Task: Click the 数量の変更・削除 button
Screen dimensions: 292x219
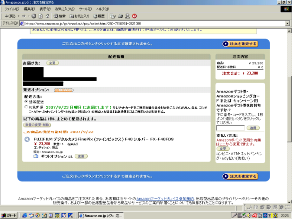Action: pyautogui.click(x=37, y=125)
